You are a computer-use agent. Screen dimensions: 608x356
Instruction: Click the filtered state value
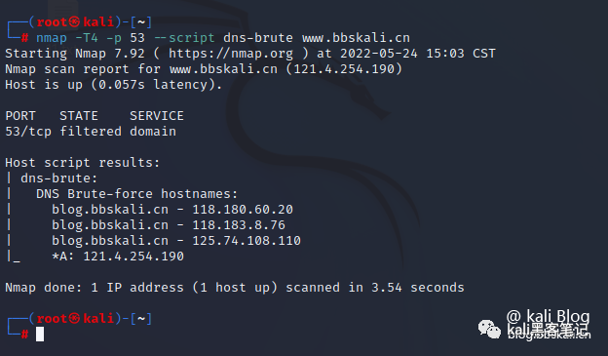click(91, 132)
